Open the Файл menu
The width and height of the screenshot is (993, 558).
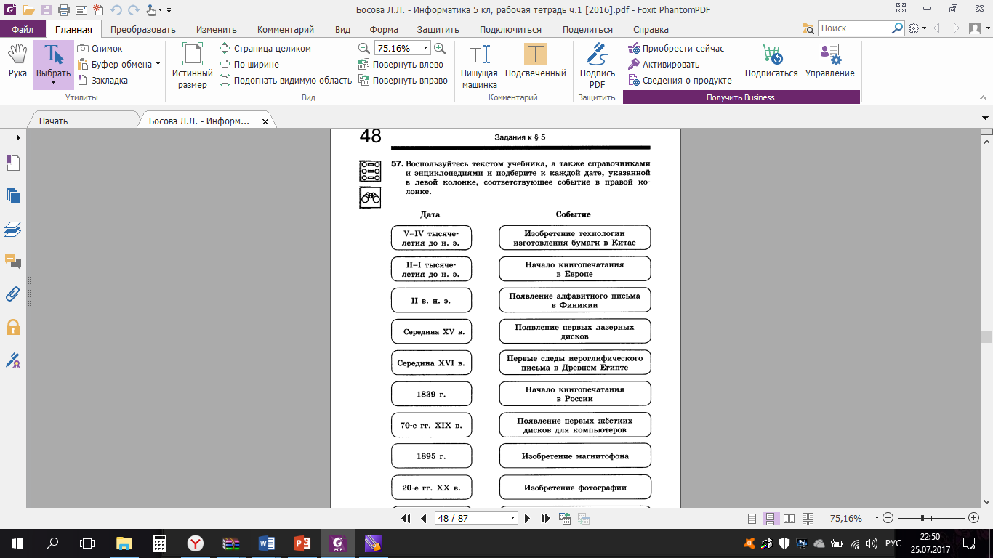point(22,30)
